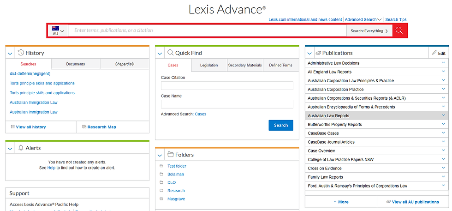Screen dimensions: 452x211
Task: Open Australian Corporation Practice publication
Action: 336,90
